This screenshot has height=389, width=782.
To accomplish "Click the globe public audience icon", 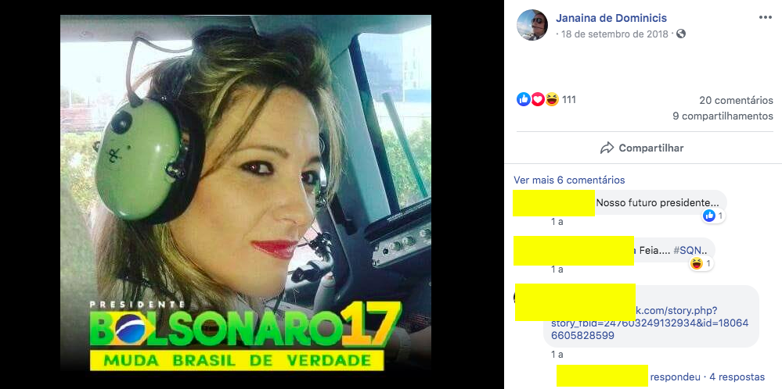I will coord(681,34).
